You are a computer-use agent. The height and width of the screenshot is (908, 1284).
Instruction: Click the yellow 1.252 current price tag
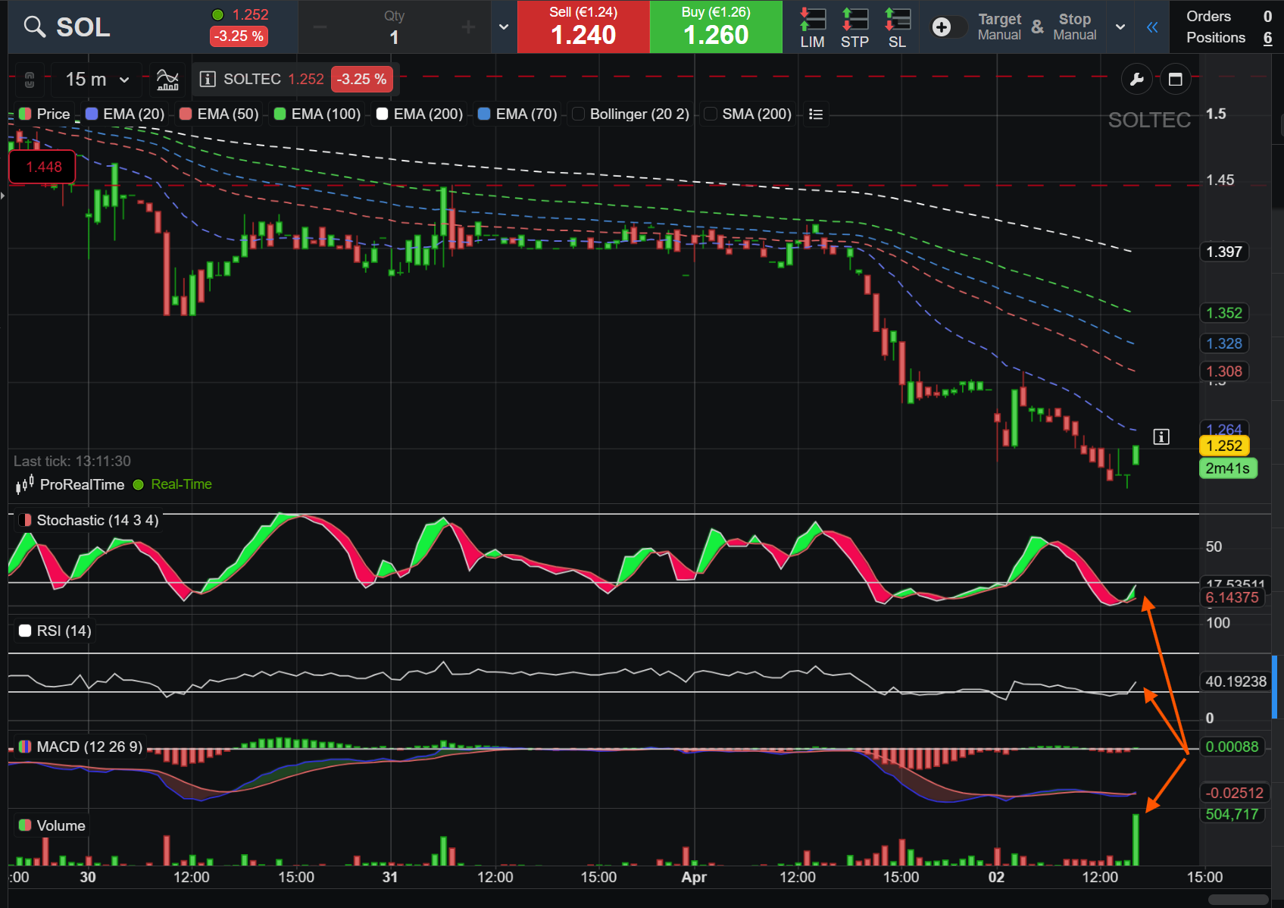[1224, 446]
